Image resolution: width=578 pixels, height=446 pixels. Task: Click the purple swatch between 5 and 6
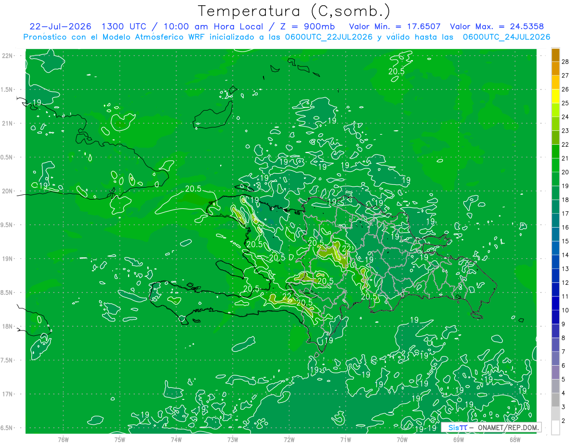[555, 372]
